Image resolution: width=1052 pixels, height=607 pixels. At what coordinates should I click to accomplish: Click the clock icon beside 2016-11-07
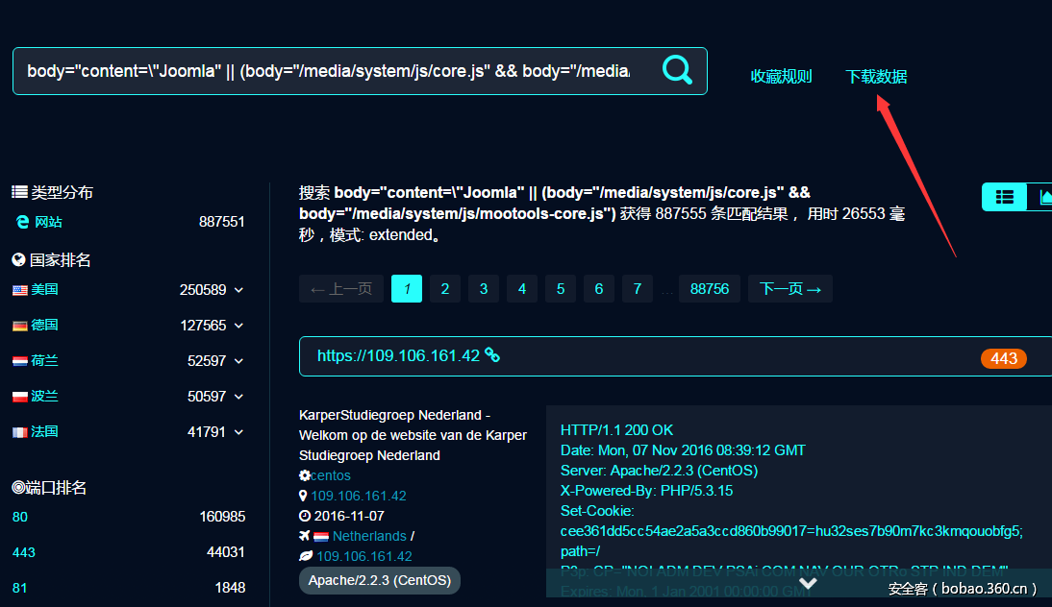[x=304, y=516]
